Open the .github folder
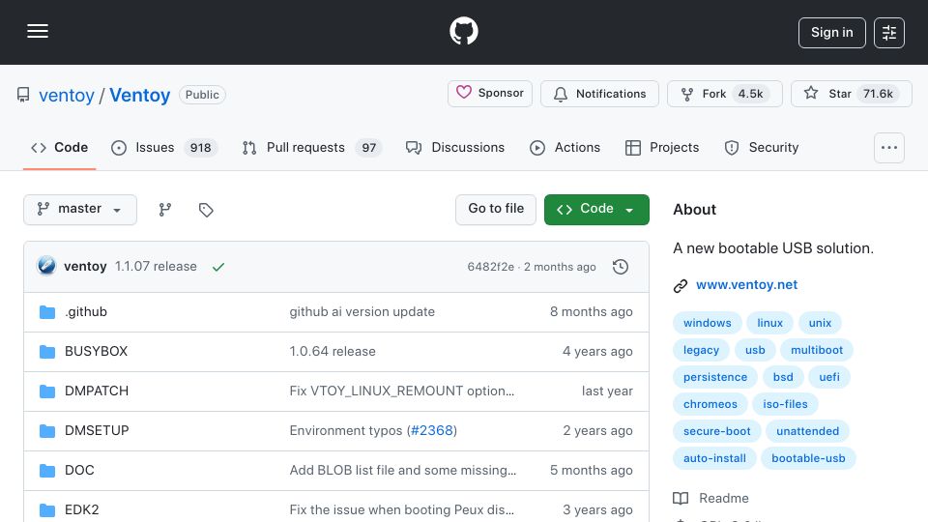 (86, 312)
